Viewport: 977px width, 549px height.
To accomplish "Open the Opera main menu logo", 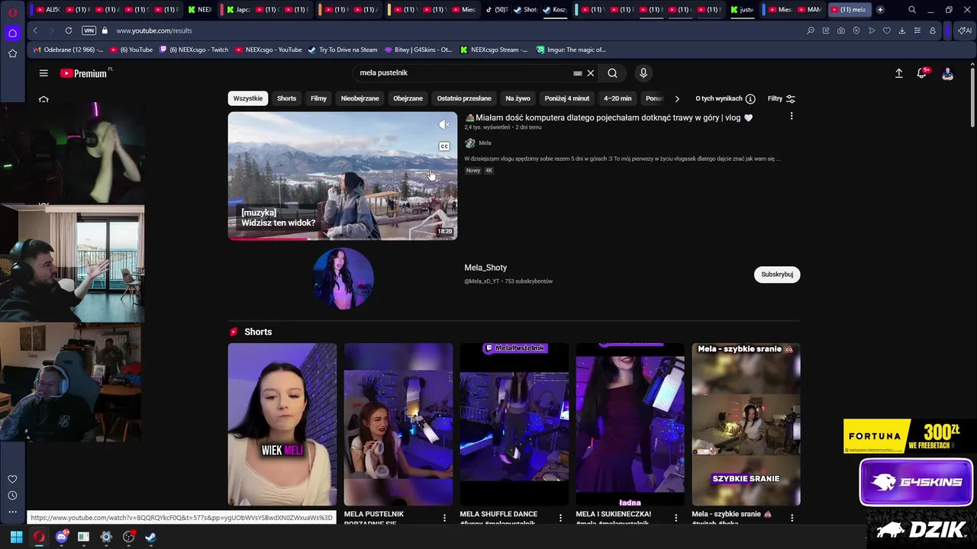I will (12, 11).
